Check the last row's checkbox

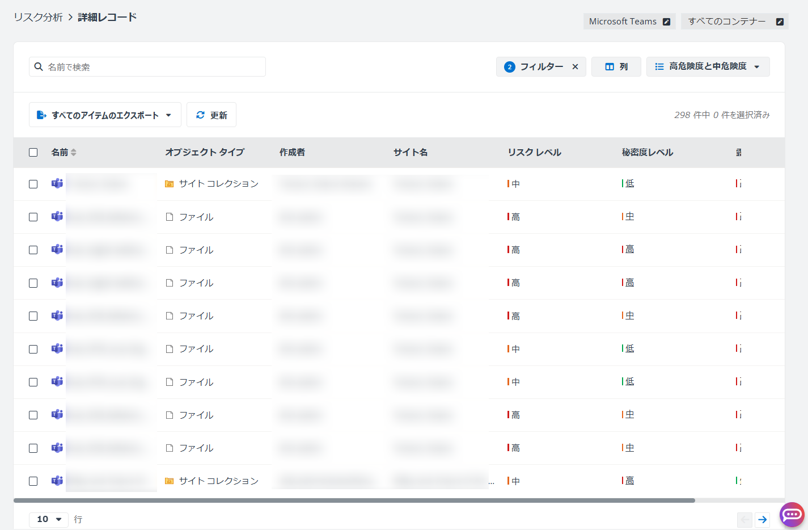pyautogui.click(x=33, y=481)
